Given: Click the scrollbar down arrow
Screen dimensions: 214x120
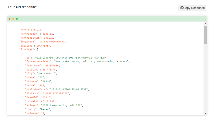Looking at the screenshot, I should point(205,113).
